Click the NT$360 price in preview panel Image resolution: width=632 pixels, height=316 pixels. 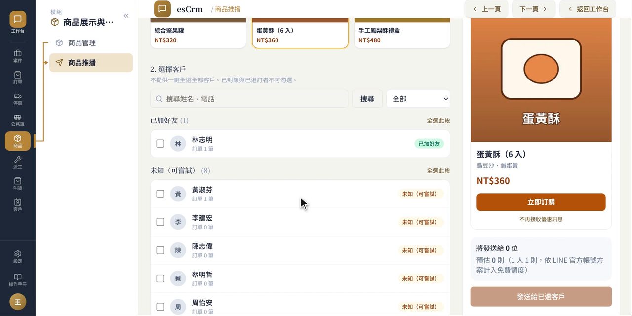click(493, 181)
